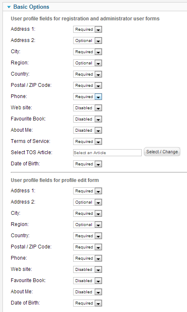Screen dimensions: 187x312
Task: Collapse the Basic Options panel arrow
Action: [x=9, y=7]
